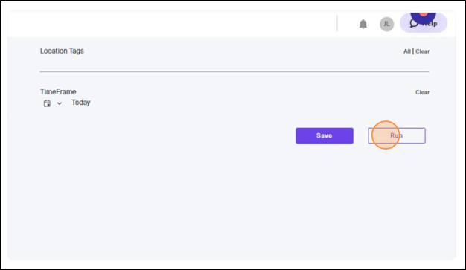Click the calendar icon under TimeFrame
Screen dimensions: 466x270
pyautogui.click(x=47, y=103)
